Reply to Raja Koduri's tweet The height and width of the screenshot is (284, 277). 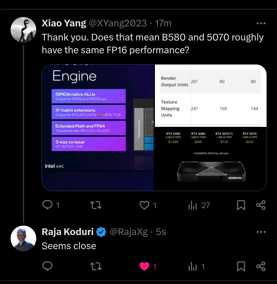pos(47,267)
